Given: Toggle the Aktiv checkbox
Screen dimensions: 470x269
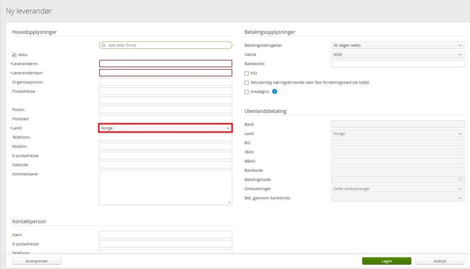Looking at the screenshot, I should coord(14,55).
